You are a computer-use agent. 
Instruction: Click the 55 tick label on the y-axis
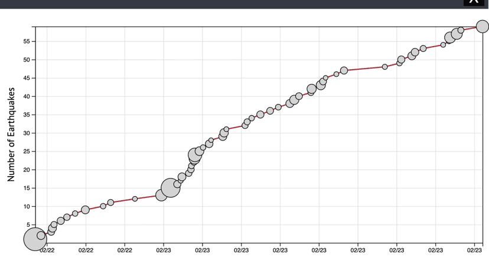click(x=27, y=41)
